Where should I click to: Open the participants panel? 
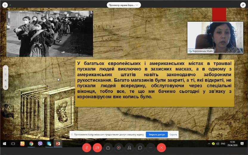pyautogui.click(x=129, y=148)
